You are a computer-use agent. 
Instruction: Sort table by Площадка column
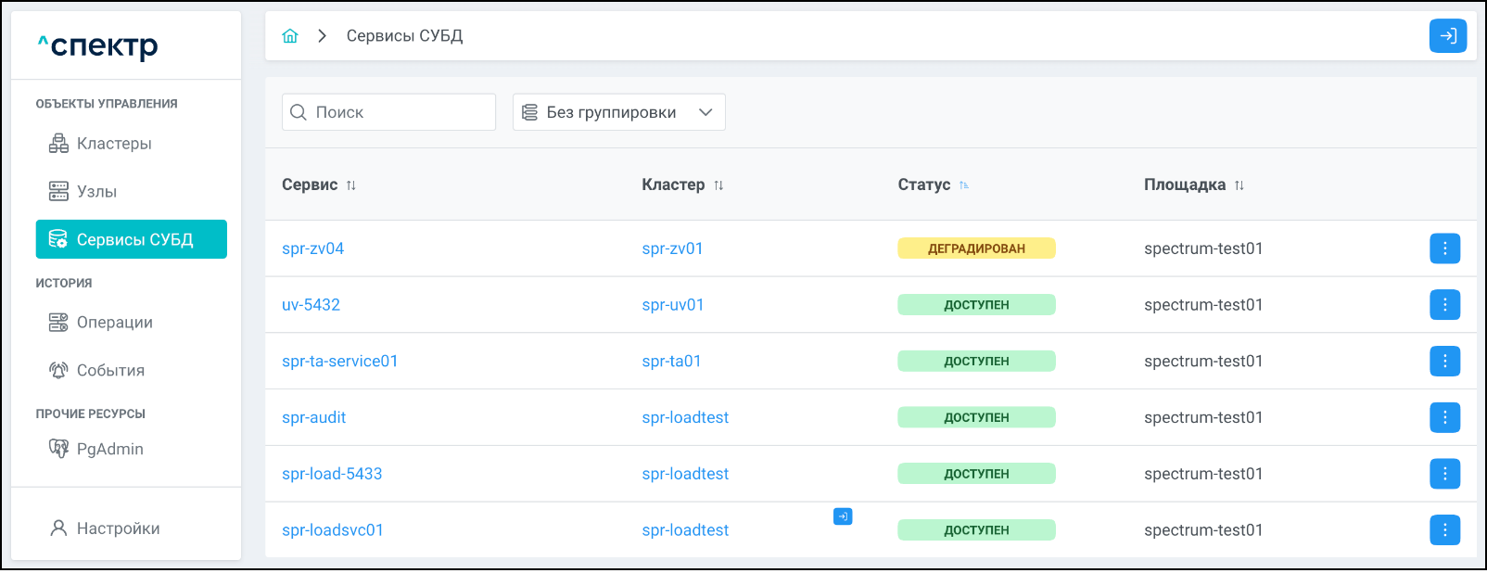1239,185
